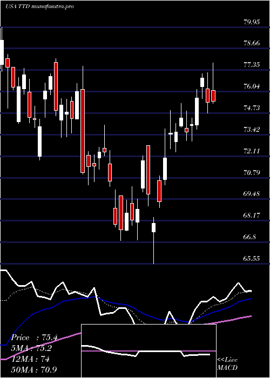
Task: Click the 74.73 price axis label
Action: 252,108
